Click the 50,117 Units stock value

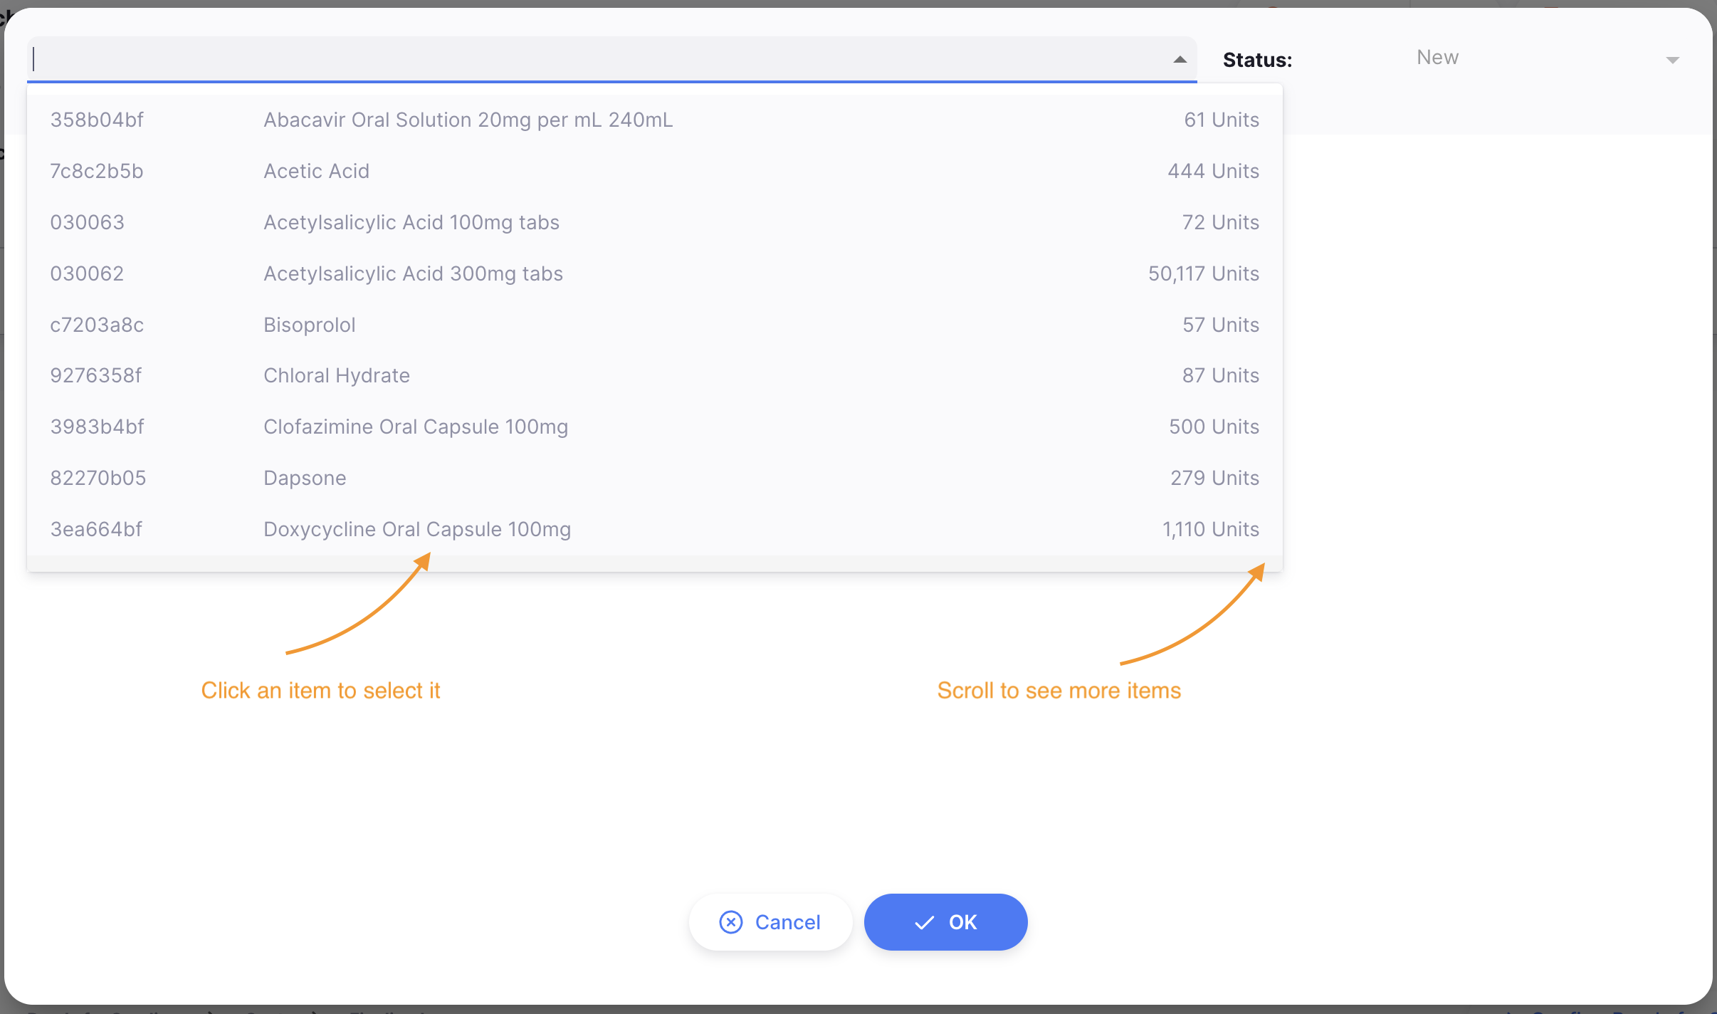click(1203, 273)
